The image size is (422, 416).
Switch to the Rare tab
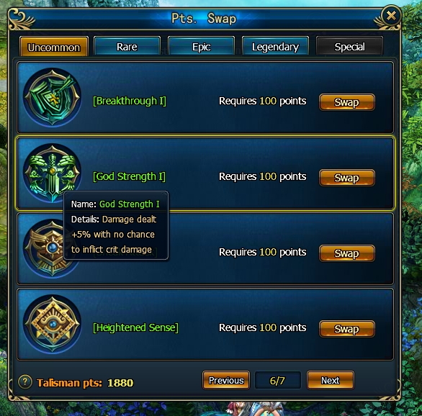coord(127,47)
